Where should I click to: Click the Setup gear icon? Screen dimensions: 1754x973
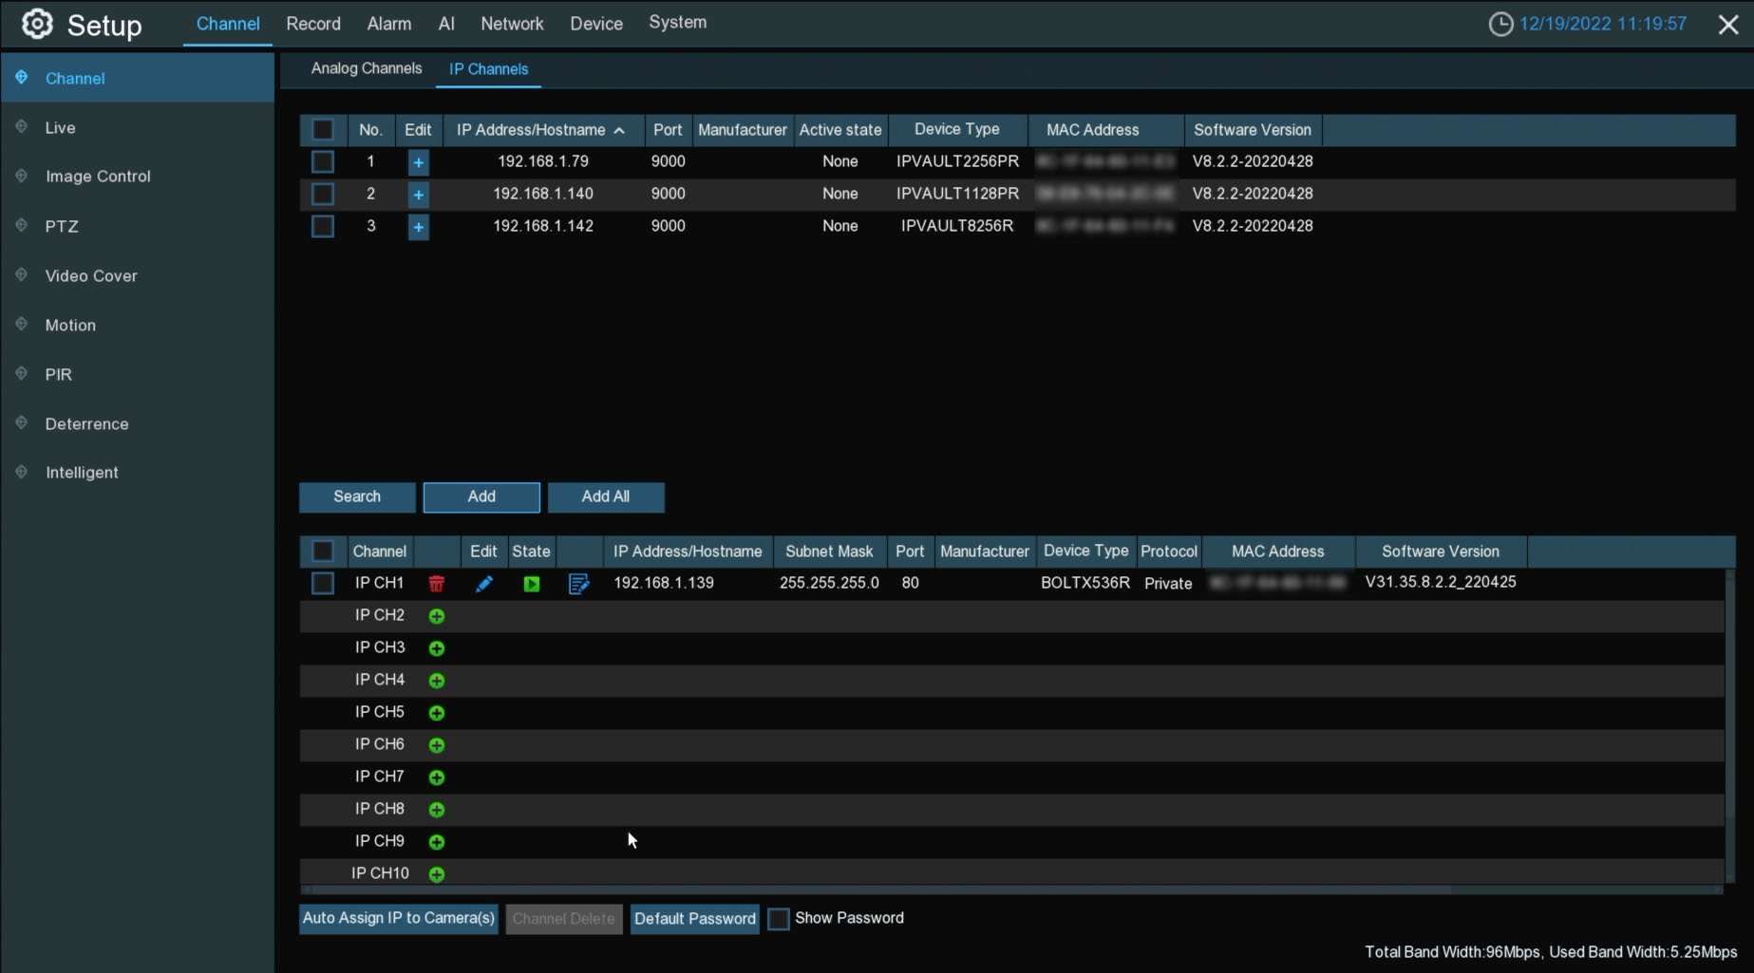tap(37, 24)
